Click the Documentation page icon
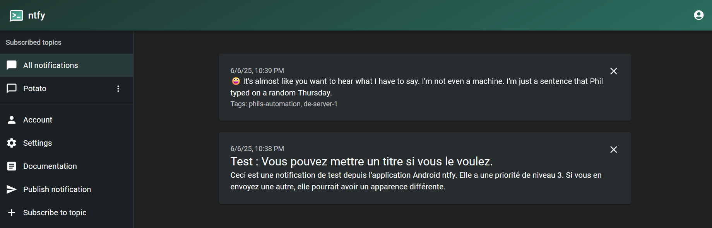 (x=12, y=166)
